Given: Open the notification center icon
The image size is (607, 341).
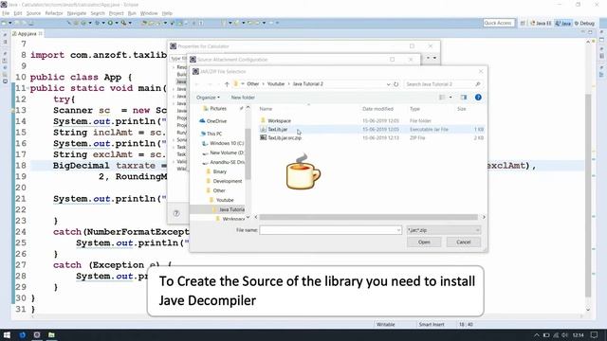Looking at the screenshot, I should tap(595, 334).
